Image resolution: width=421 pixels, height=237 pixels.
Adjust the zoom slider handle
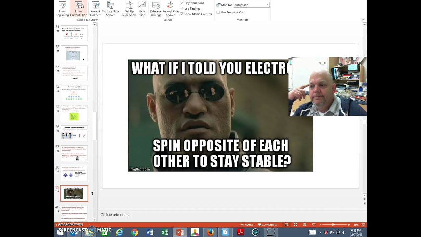pos(333,225)
